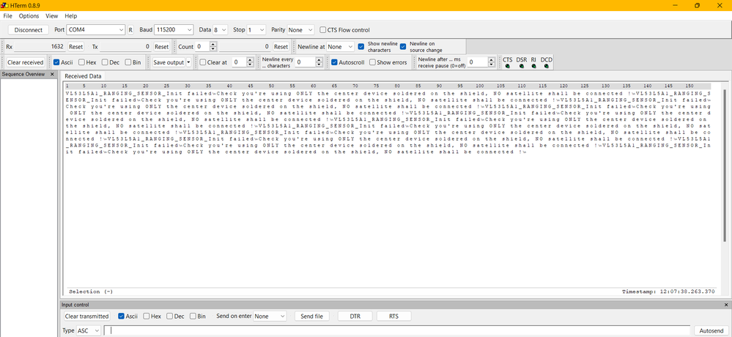Image resolution: width=732 pixels, height=337 pixels.
Task: Toggle Input control Ascii checkbox
Action: (x=122, y=316)
